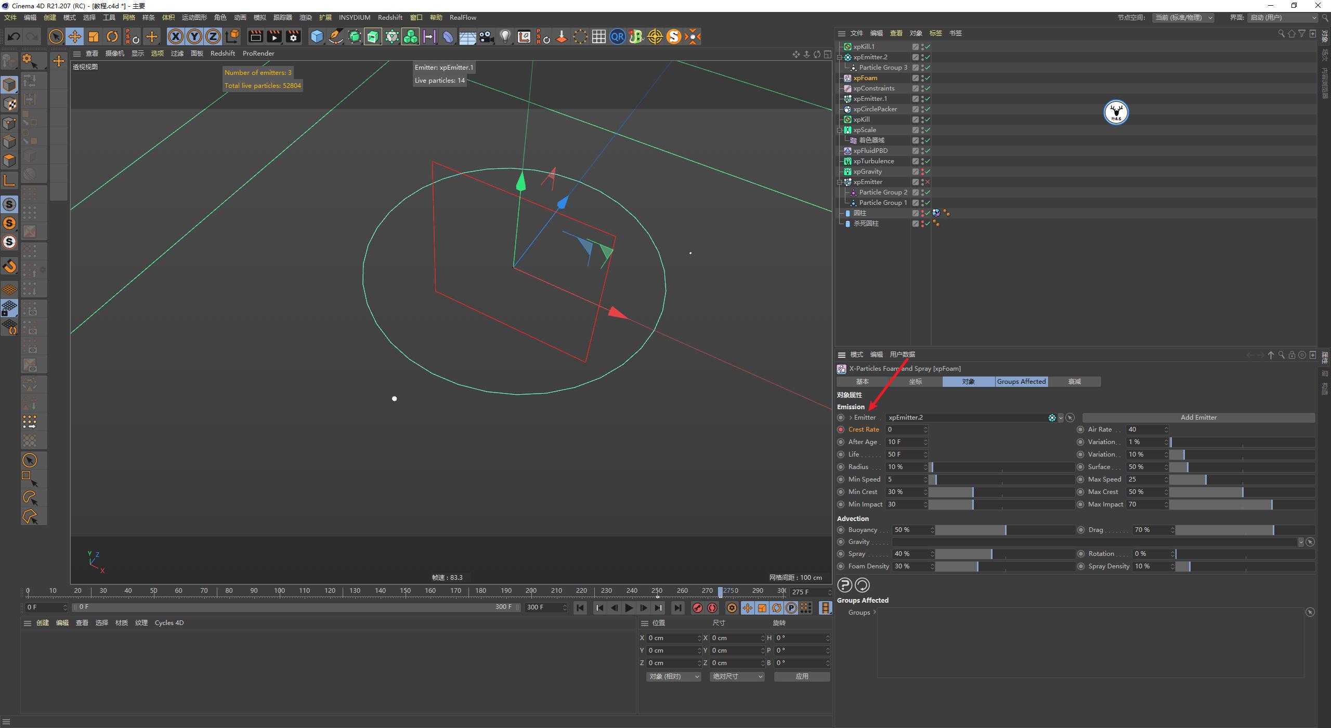The width and height of the screenshot is (1331, 728).
Task: Add a Light object
Action: [505, 36]
